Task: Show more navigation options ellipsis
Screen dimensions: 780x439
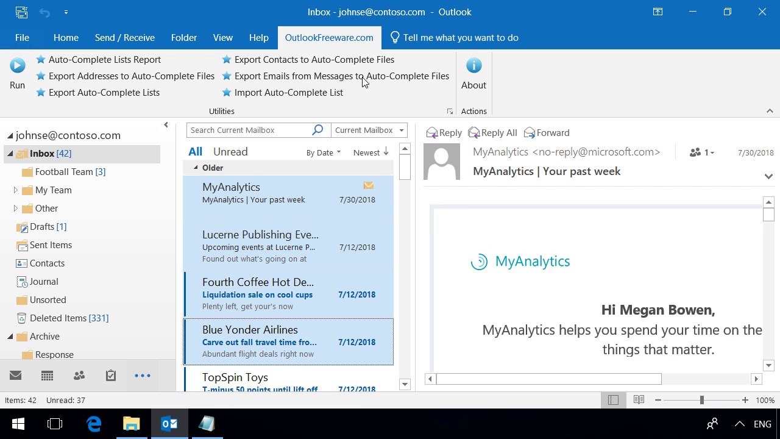Action: (143, 376)
